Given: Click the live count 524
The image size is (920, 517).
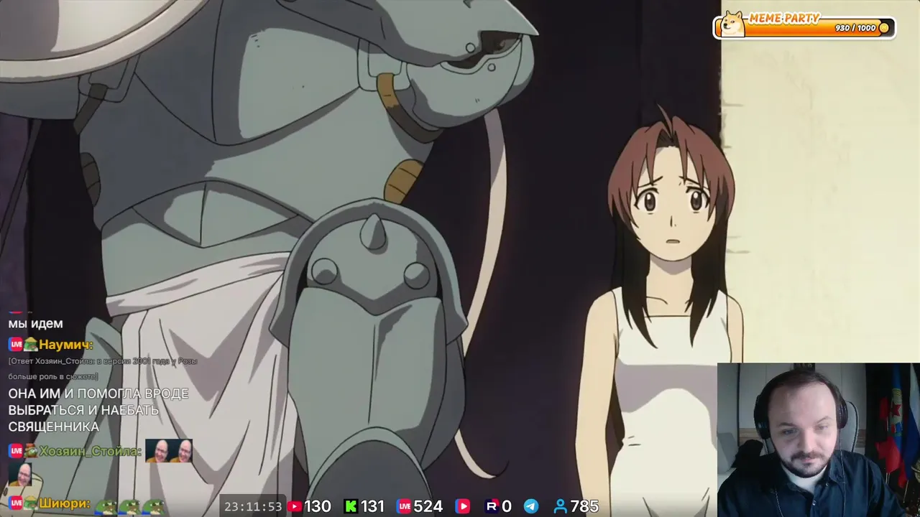Looking at the screenshot, I should (428, 506).
